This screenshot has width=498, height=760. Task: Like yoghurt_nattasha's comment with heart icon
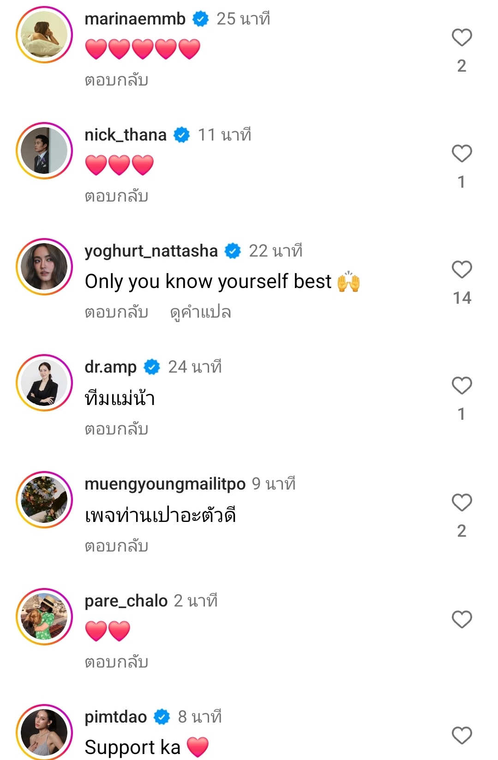pyautogui.click(x=462, y=270)
